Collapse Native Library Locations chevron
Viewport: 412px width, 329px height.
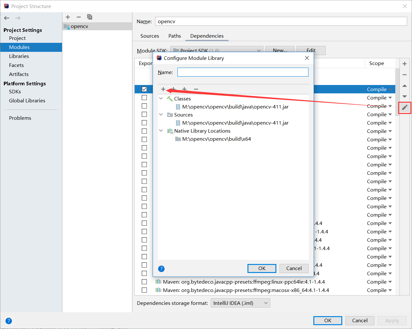click(x=161, y=131)
